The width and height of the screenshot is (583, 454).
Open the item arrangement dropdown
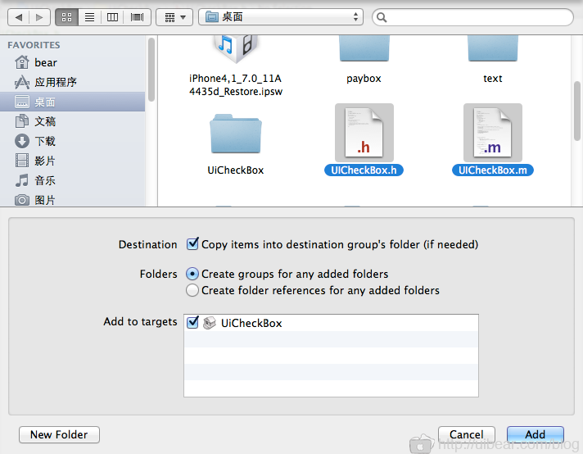click(x=174, y=16)
